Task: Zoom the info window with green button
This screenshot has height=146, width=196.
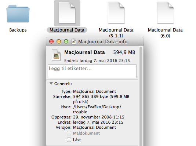Action: [66, 41]
